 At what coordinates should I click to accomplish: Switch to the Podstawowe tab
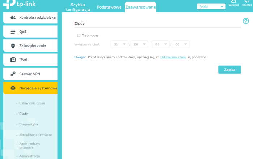(109, 7)
